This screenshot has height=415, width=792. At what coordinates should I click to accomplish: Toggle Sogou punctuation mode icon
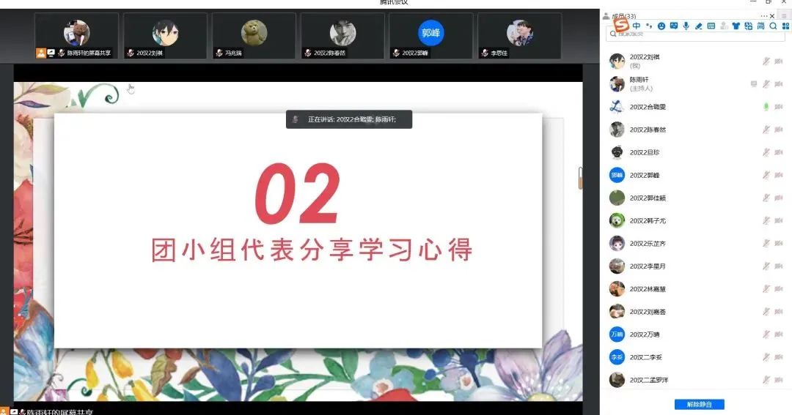coord(649,26)
